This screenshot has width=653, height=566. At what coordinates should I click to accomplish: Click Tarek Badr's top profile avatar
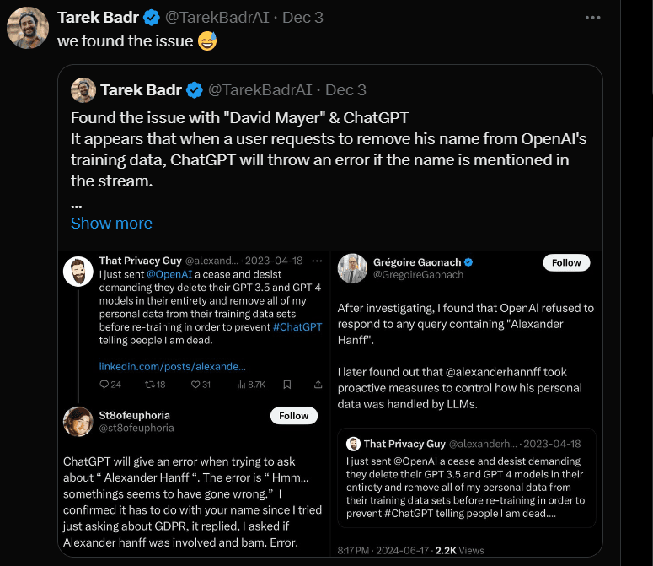[27, 29]
